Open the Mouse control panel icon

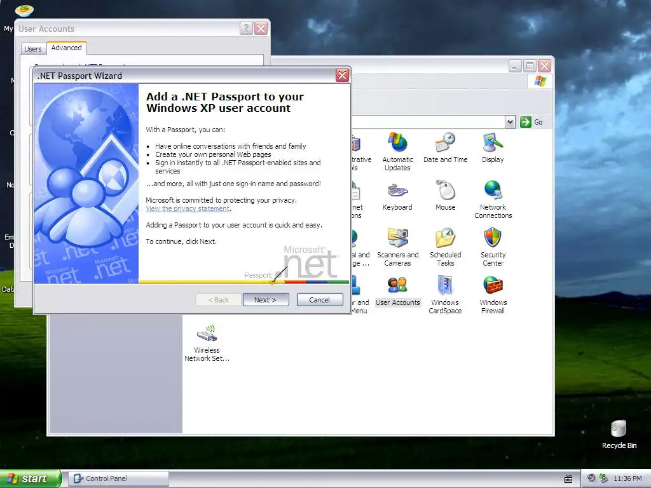(x=445, y=195)
